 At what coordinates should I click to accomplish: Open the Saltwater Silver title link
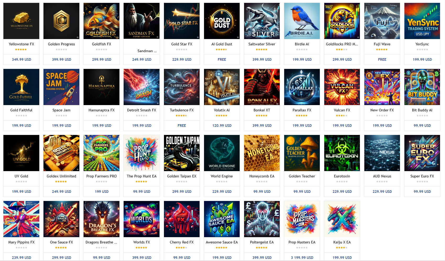coord(262,44)
